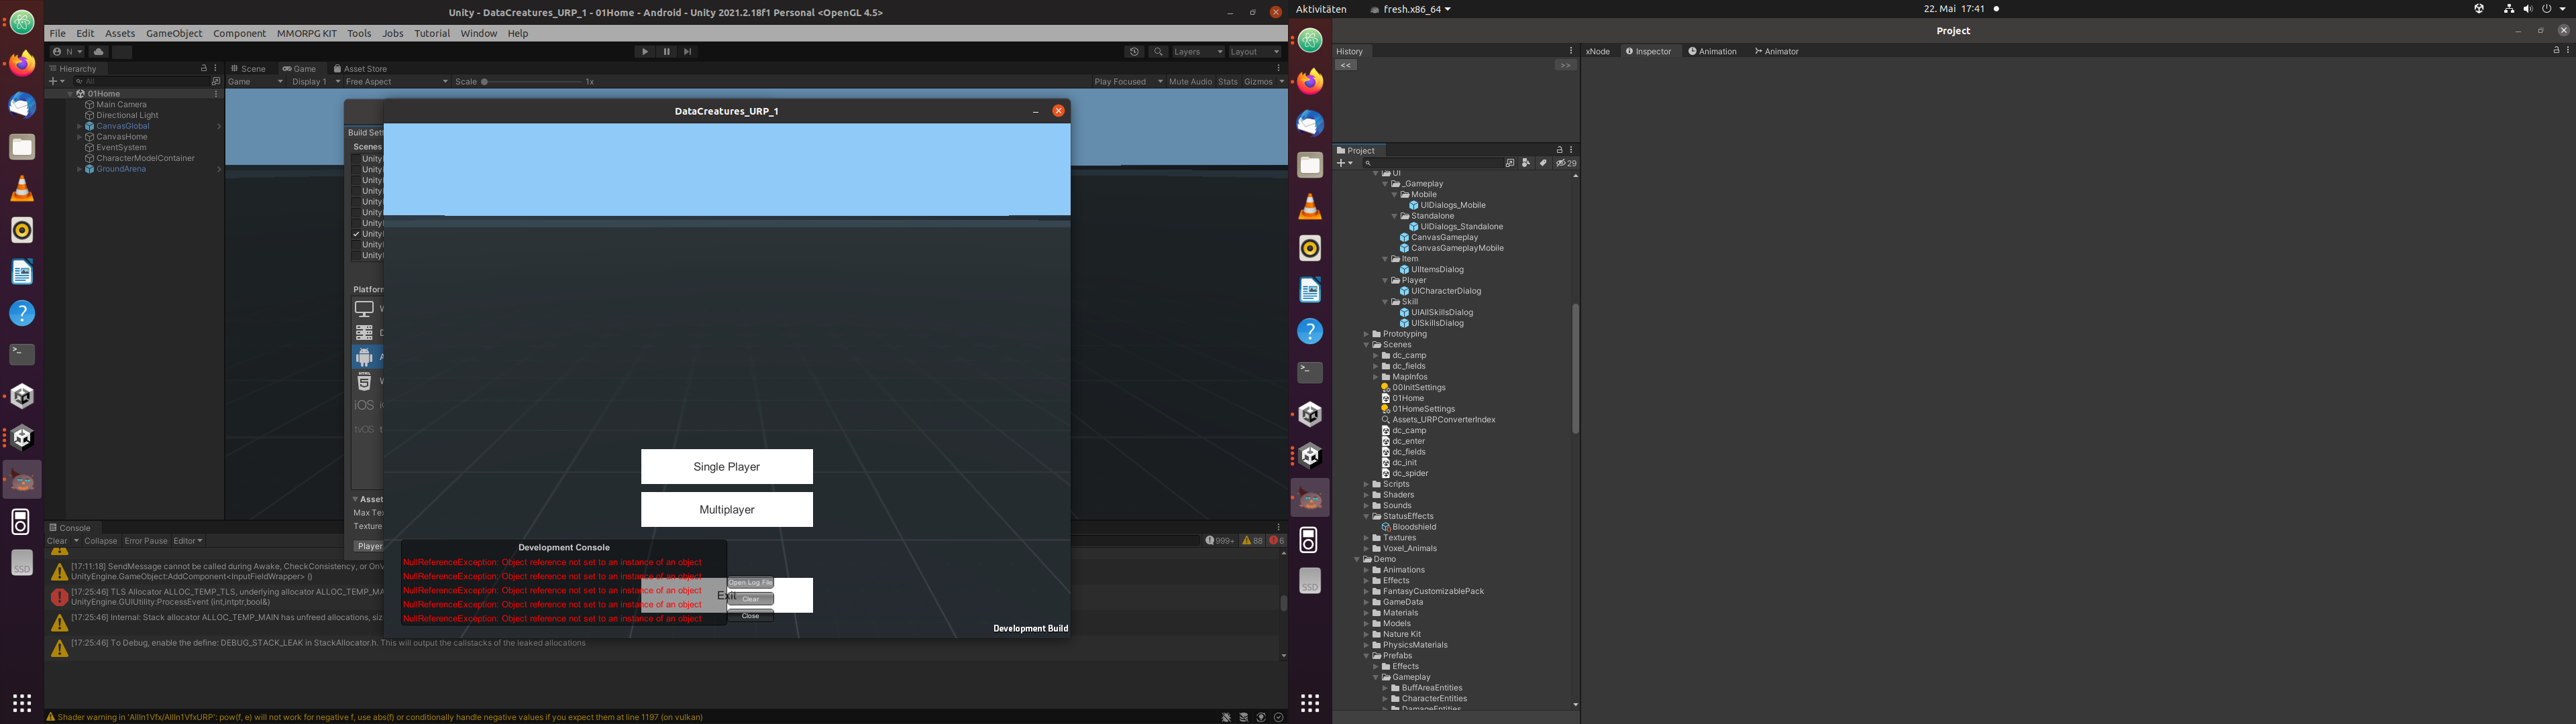Click the Multiplayer button
2576x724 pixels.
[727, 510]
